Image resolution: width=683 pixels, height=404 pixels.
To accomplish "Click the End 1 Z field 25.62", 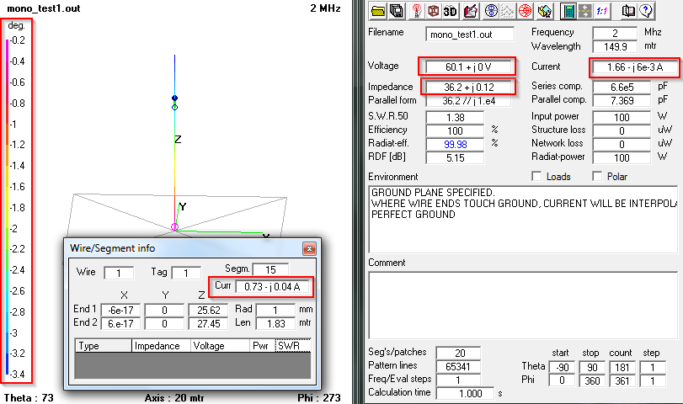I will pos(208,310).
